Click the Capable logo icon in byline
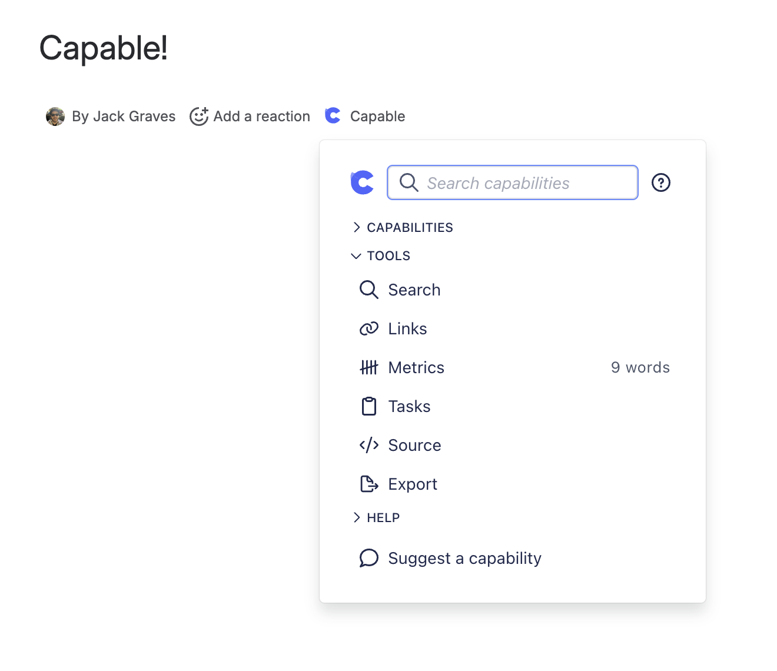 coord(333,116)
